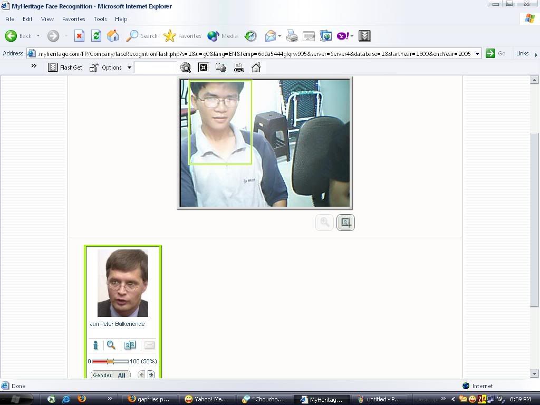
Task: Click the Links toolbar label
Action: tap(522, 53)
